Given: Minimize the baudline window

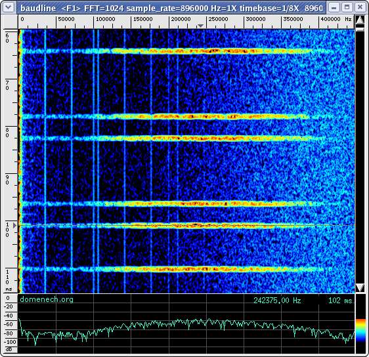Looking at the screenshot, I should 334,7.
